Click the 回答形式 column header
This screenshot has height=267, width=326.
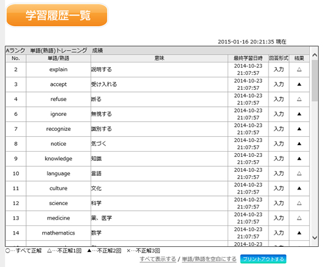coord(278,58)
